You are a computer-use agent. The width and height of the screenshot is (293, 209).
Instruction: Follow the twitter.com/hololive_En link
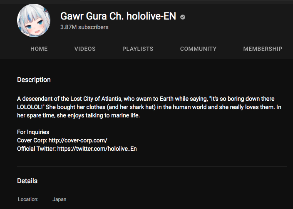(x=97, y=149)
